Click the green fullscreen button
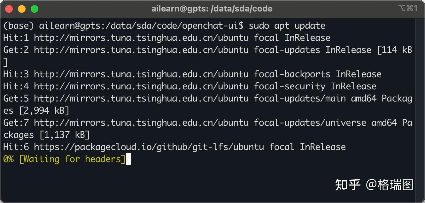This screenshot has width=425, height=203. tap(35, 9)
